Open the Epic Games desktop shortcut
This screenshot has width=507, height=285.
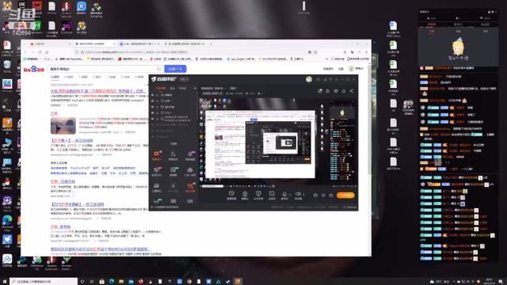point(22,7)
